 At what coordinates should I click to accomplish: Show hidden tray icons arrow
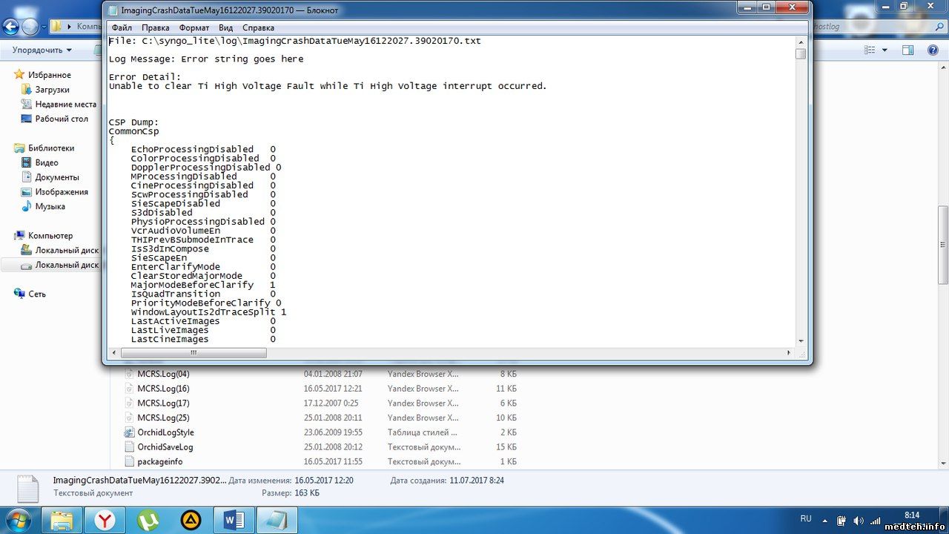click(825, 520)
